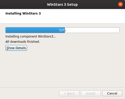Viewport: 125px width, 99px height.
Task: Cancel the WinStars 3 installation
Action: [112, 93]
